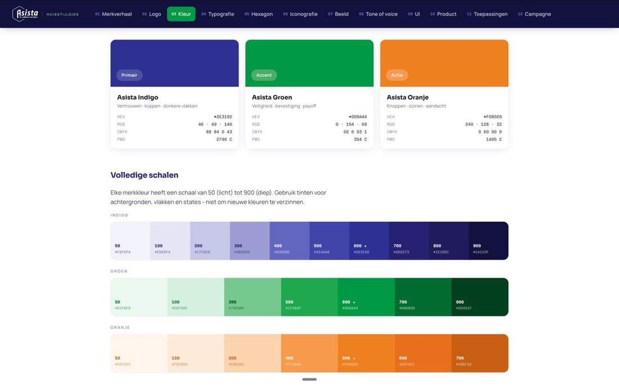
Task: Choose the Groen 300 swatch
Action: (x=253, y=297)
